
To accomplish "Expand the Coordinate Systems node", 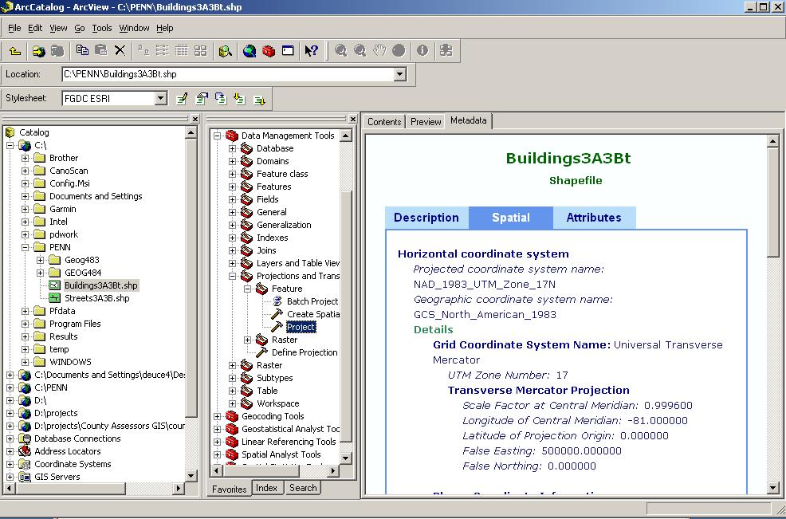I will (10, 464).
